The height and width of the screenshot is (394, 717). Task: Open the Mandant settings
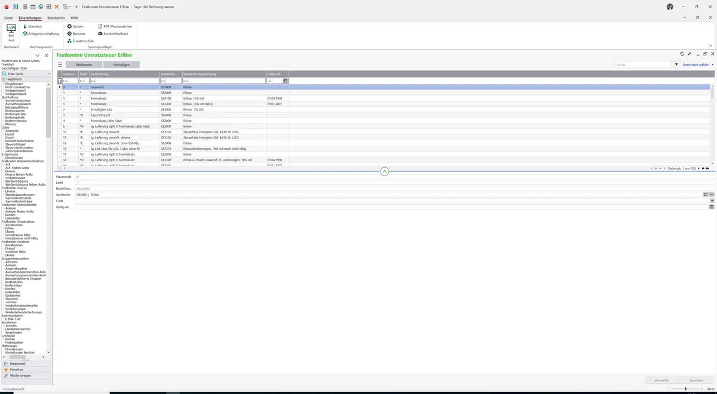coord(32,26)
